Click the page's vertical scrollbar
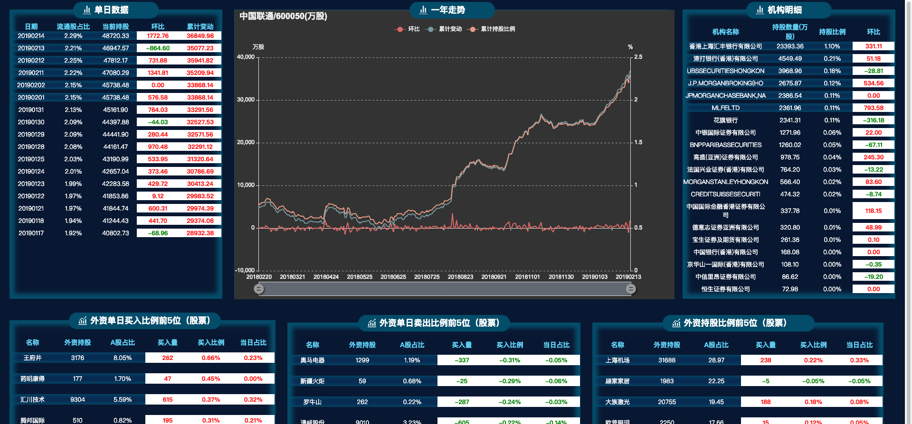Viewport: 912px width, 424px height. 908,212
